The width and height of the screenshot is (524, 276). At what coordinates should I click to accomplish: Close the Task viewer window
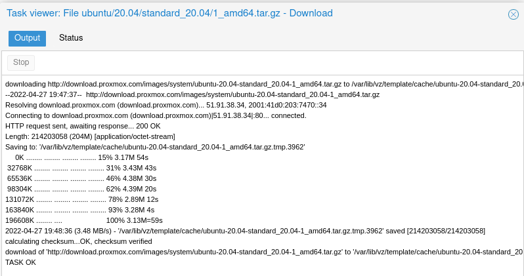point(513,14)
